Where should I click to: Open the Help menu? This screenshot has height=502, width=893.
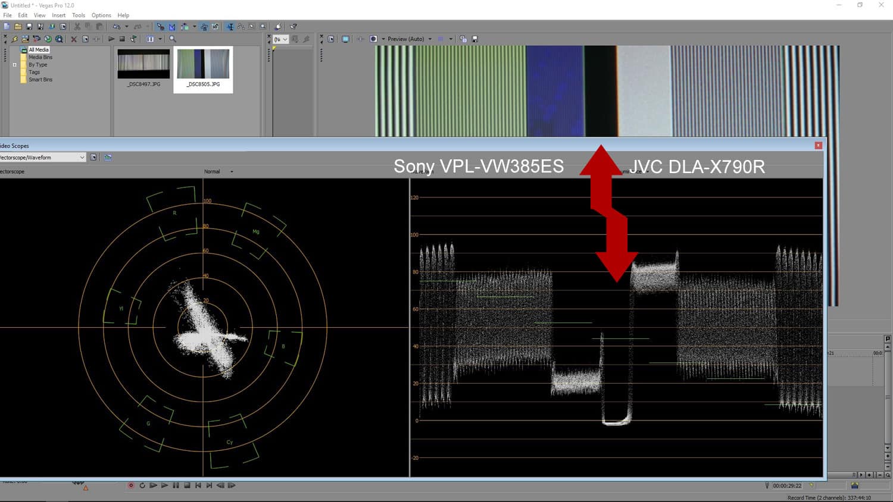click(123, 15)
